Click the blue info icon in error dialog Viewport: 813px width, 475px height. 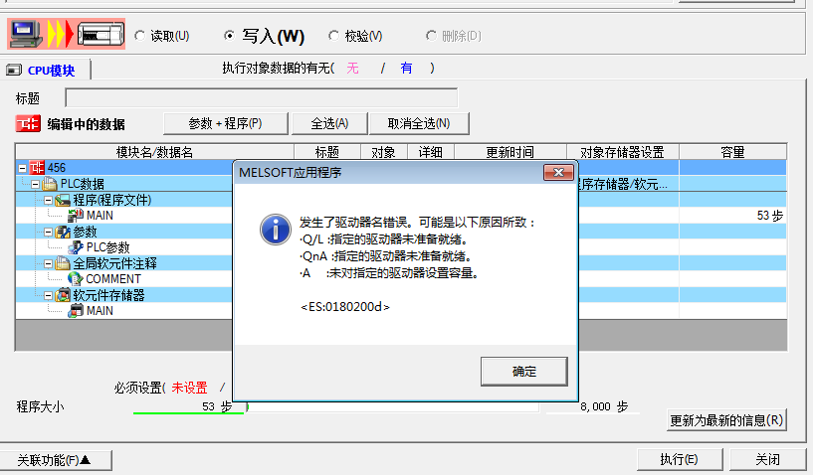275,229
